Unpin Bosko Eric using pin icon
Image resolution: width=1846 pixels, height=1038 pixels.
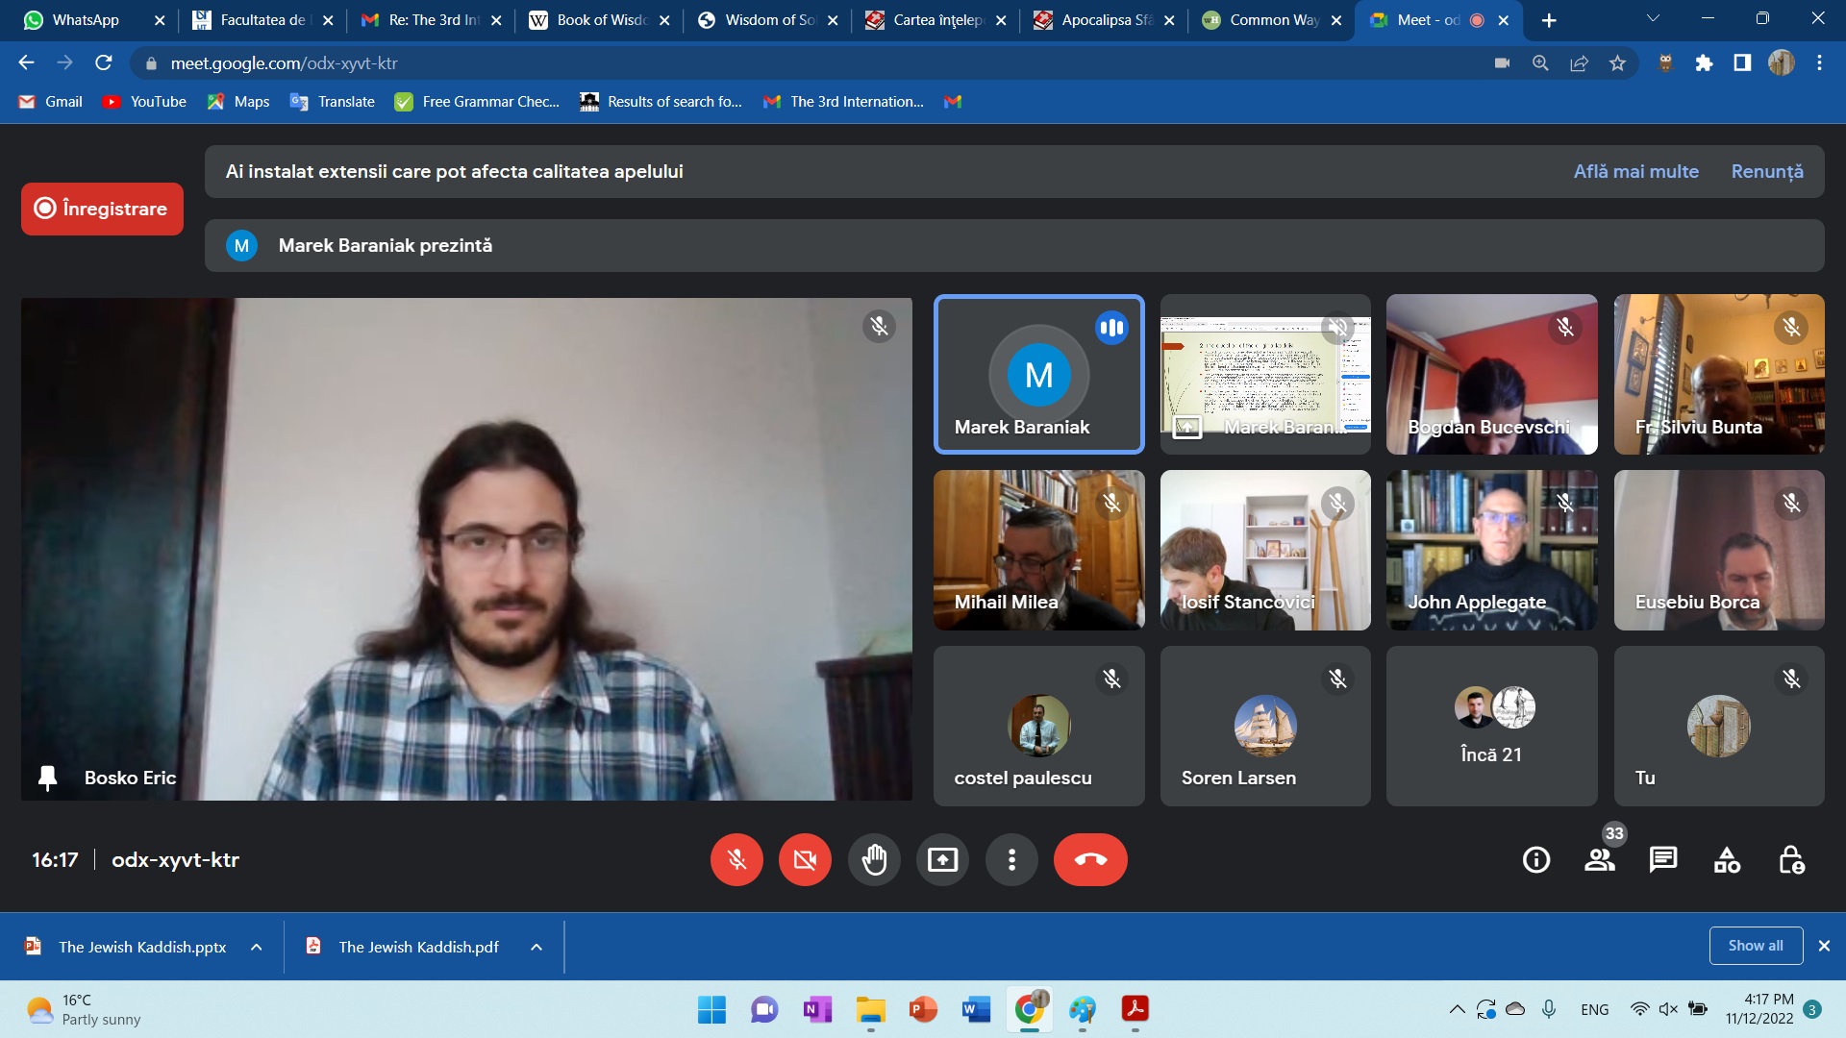(x=47, y=778)
